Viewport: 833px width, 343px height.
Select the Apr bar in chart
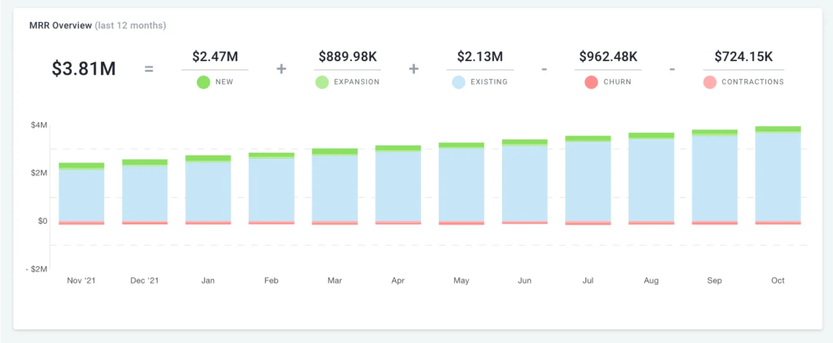click(398, 185)
